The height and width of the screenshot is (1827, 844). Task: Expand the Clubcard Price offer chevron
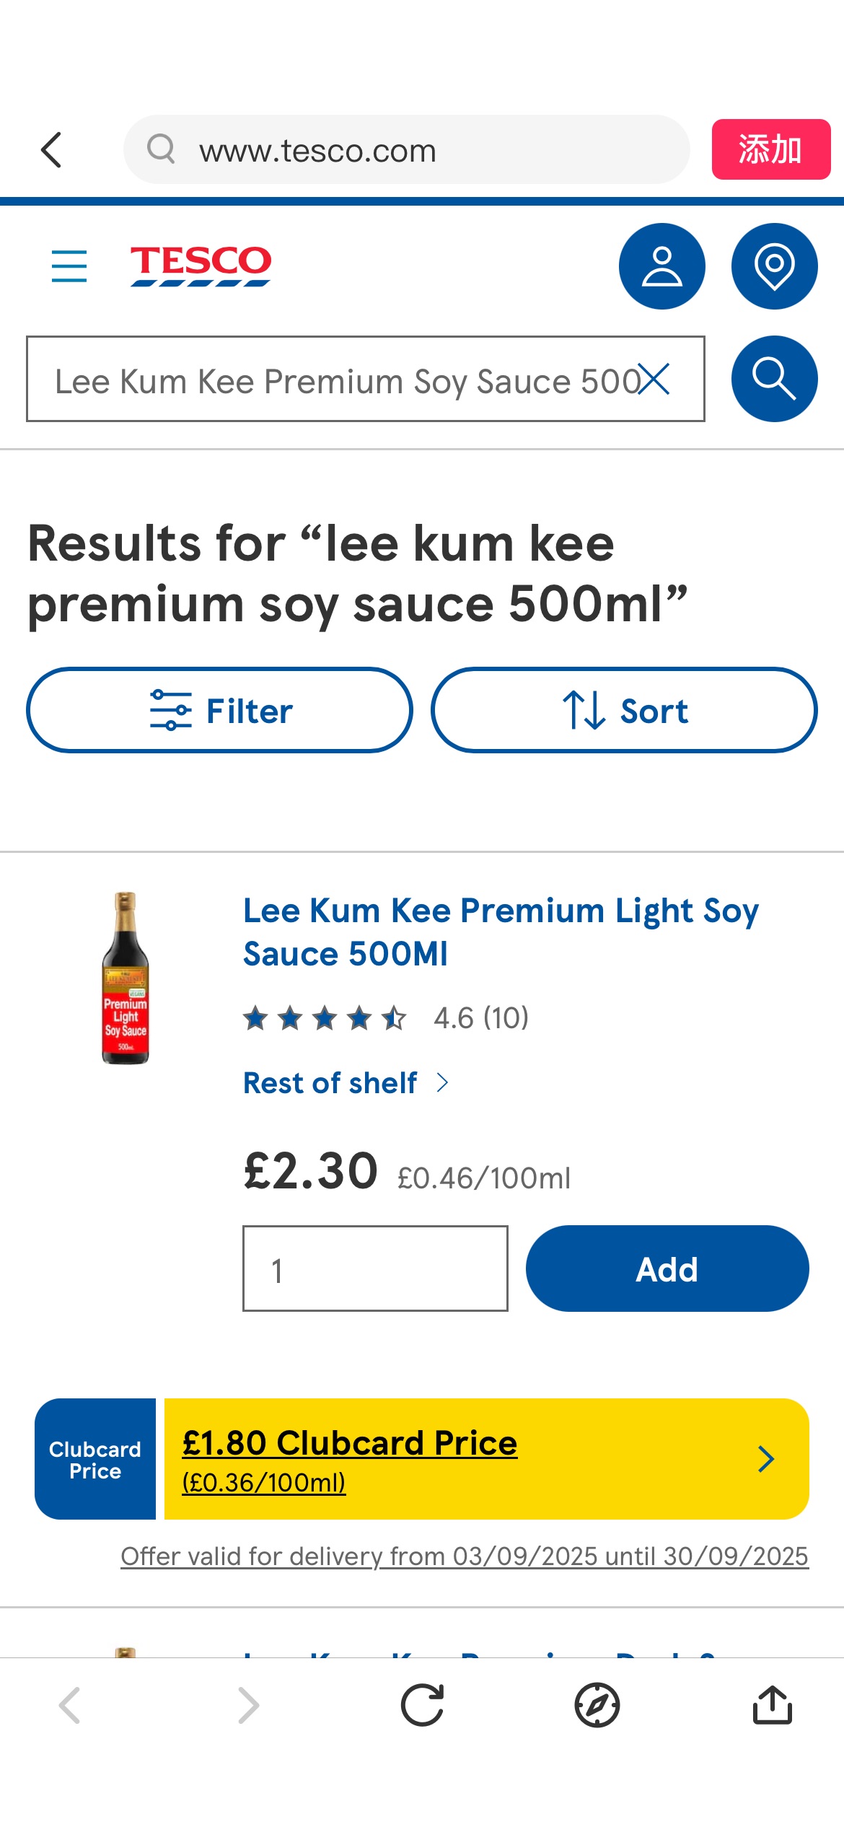coord(766,1459)
